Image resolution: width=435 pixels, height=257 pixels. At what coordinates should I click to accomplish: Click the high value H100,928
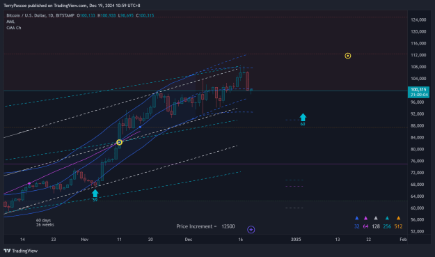coord(106,15)
